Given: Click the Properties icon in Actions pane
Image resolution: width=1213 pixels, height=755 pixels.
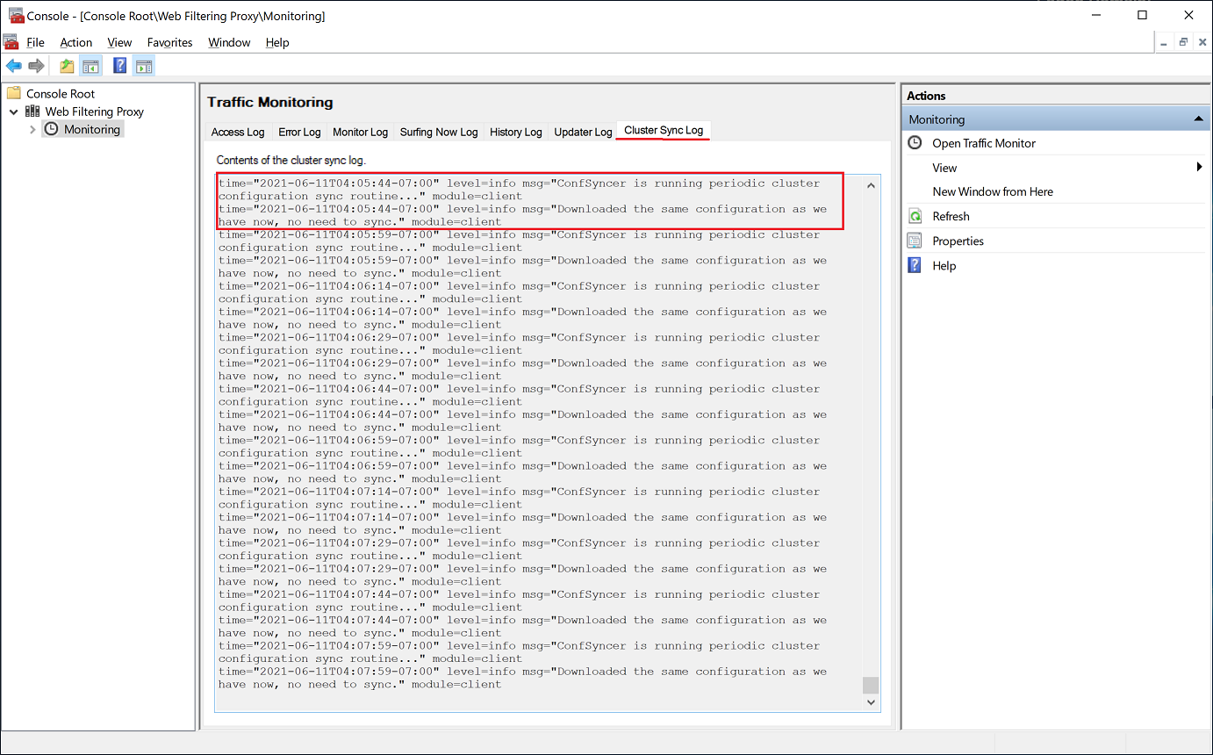Looking at the screenshot, I should coord(915,241).
